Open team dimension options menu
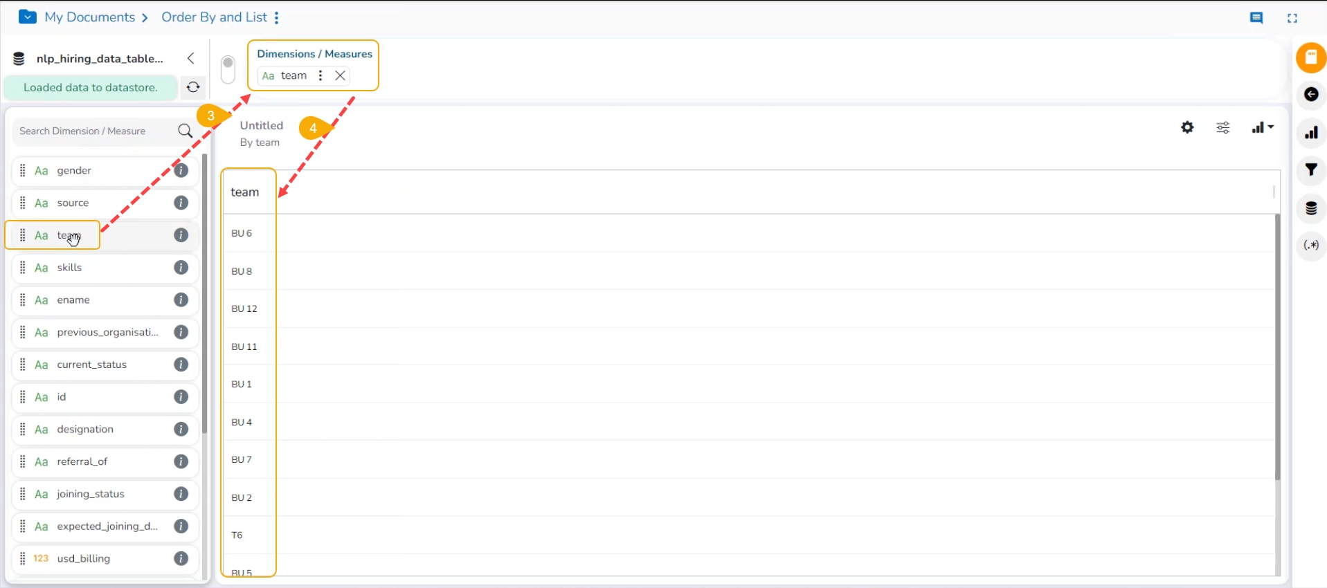This screenshot has height=588, width=1327. point(321,75)
